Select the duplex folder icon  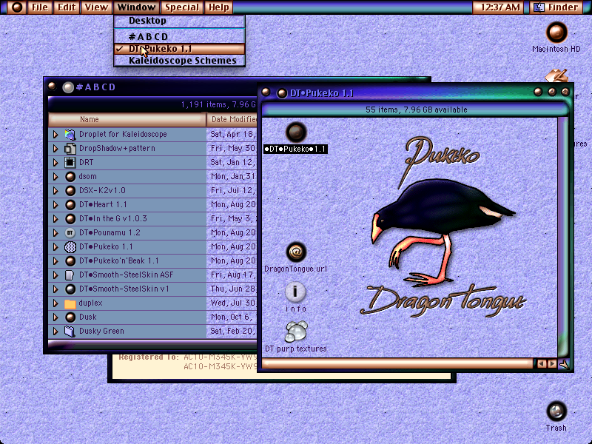70,303
